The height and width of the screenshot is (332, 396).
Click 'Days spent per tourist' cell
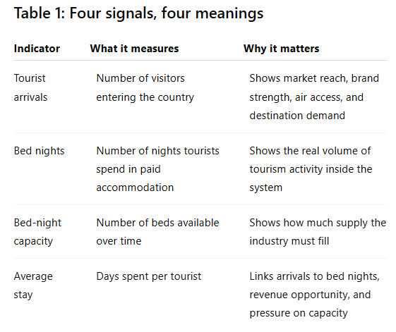[149, 276]
